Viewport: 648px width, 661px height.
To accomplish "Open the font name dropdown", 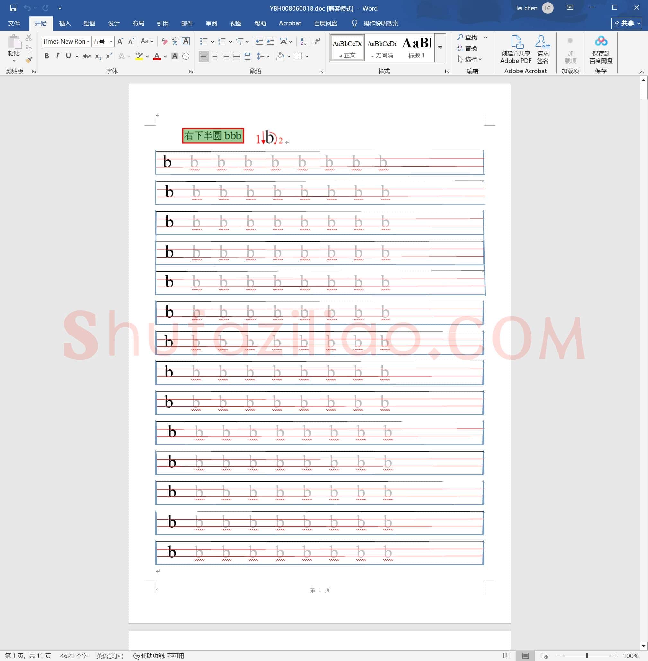I will (88, 41).
